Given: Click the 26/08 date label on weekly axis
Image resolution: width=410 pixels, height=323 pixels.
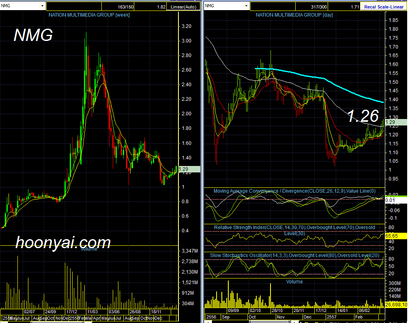Looking at the screenshot, I should pos(135,312).
